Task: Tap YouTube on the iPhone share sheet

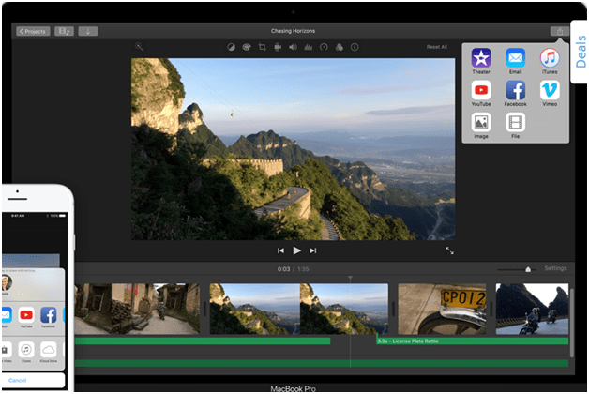Action: click(26, 317)
